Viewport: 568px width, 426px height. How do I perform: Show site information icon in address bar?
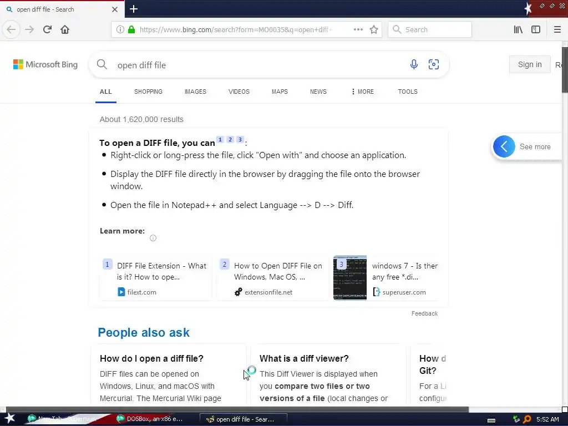click(x=120, y=29)
